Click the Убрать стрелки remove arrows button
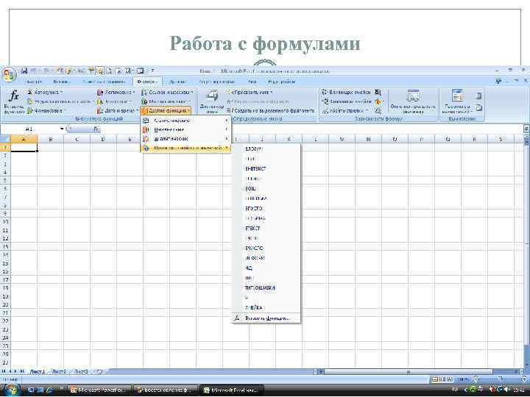 coord(344,111)
